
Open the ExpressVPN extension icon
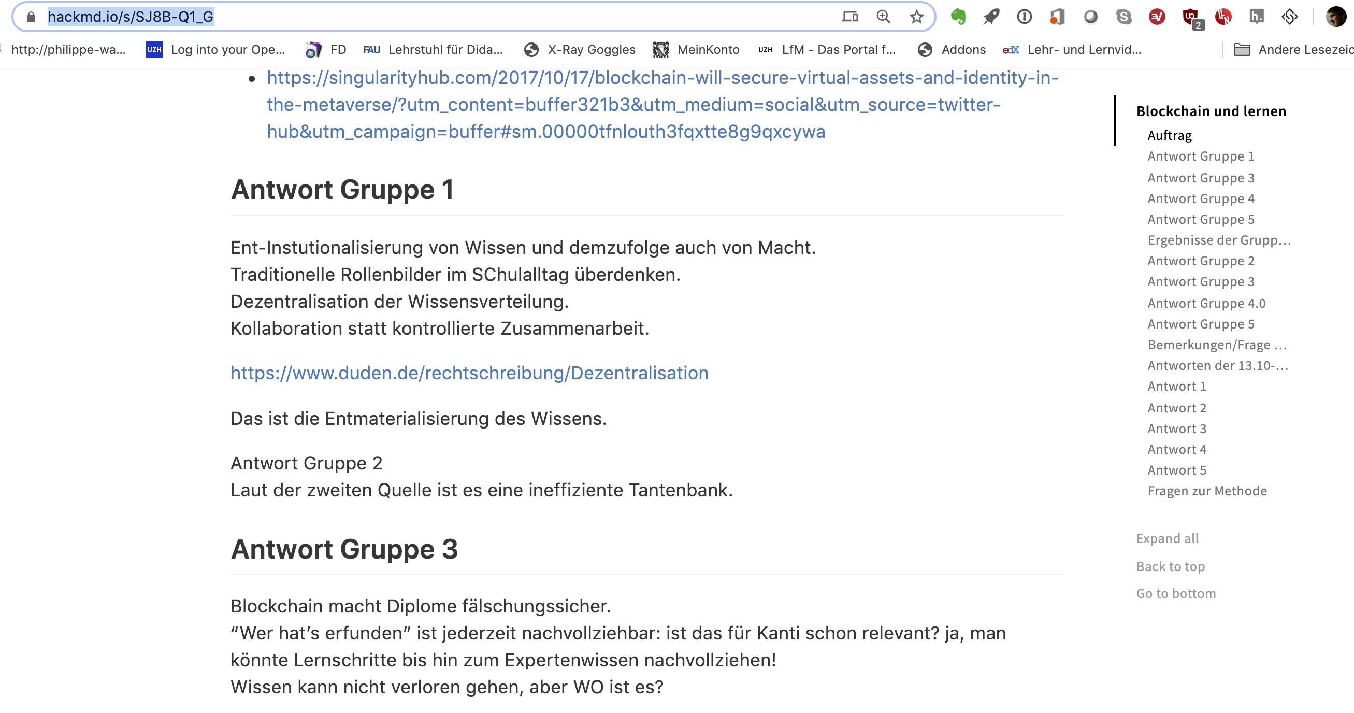(1156, 17)
